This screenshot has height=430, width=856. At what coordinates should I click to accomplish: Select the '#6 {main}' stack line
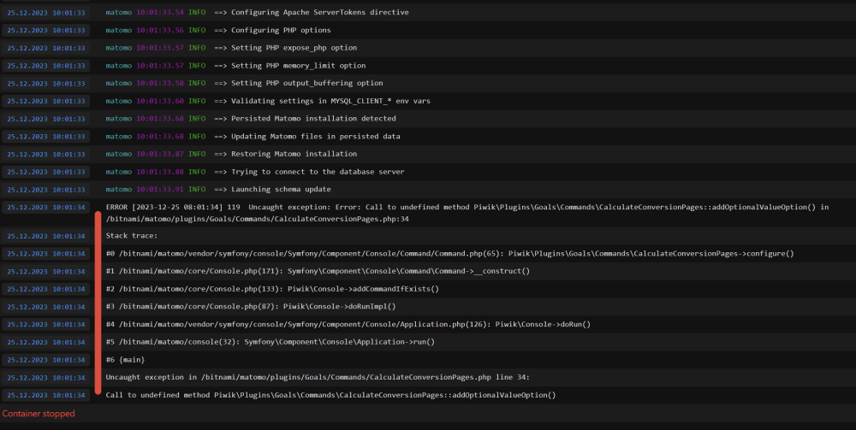(x=125, y=360)
